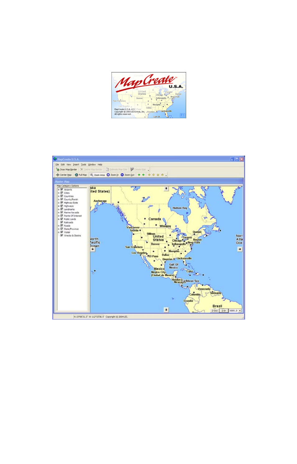Disable the Highways category
The width and height of the screenshot is (297, 464).
tap(62, 206)
